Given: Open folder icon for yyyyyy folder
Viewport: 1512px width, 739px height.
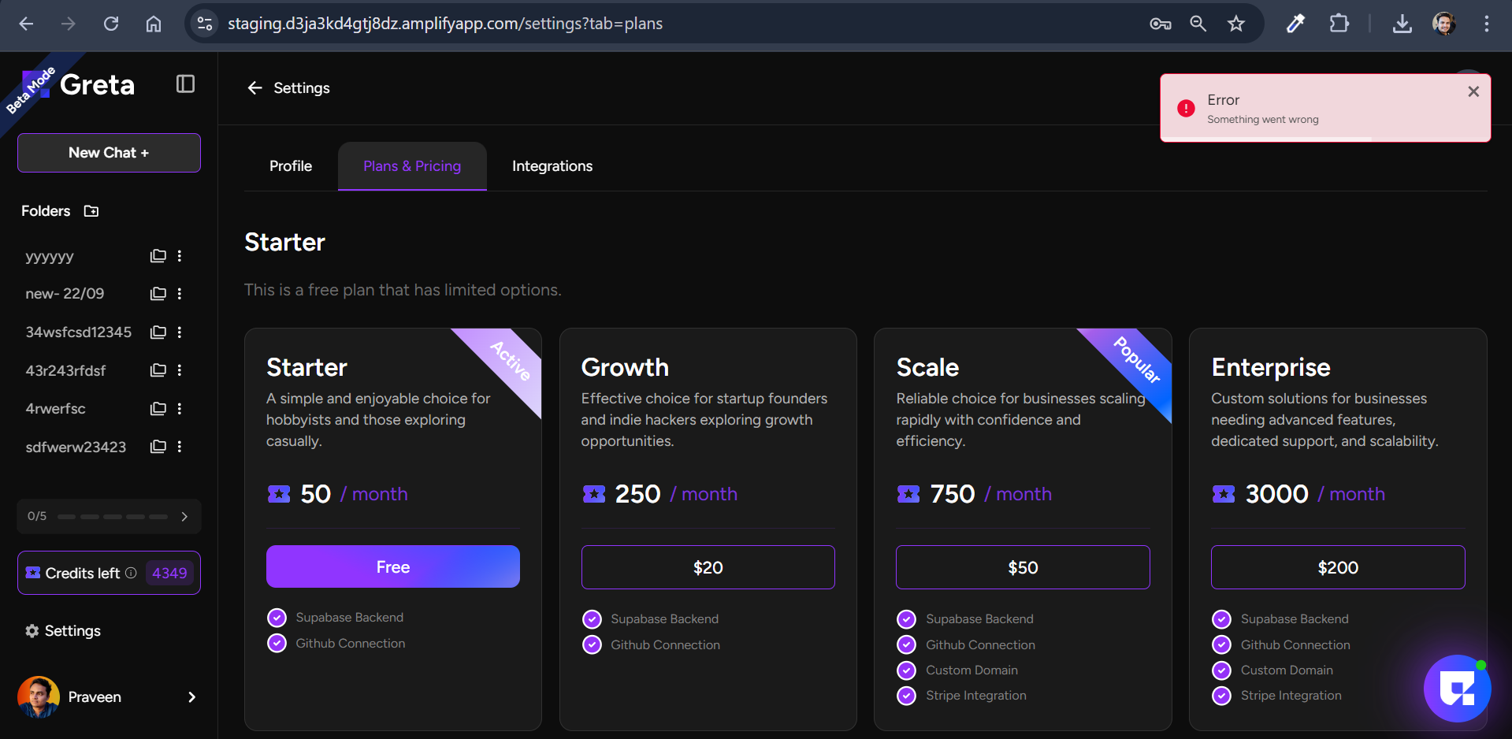Looking at the screenshot, I should (158, 256).
